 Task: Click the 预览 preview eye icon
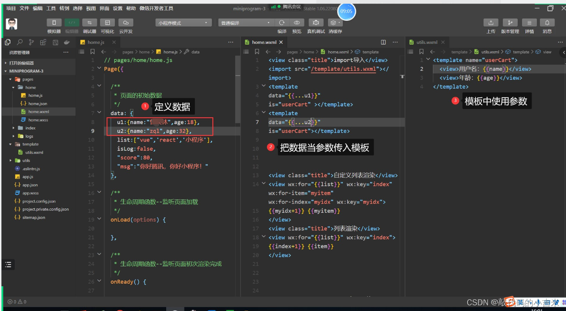[x=297, y=23]
